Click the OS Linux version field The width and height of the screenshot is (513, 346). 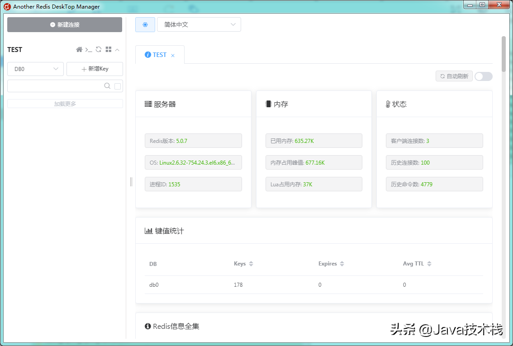(193, 162)
